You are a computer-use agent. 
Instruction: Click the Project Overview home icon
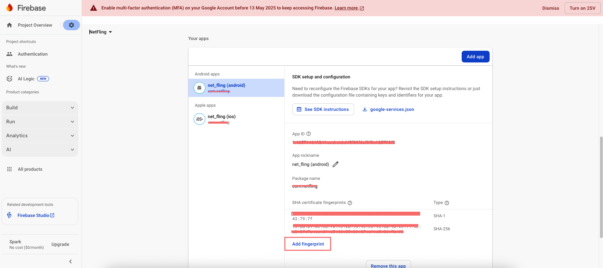(x=9, y=25)
